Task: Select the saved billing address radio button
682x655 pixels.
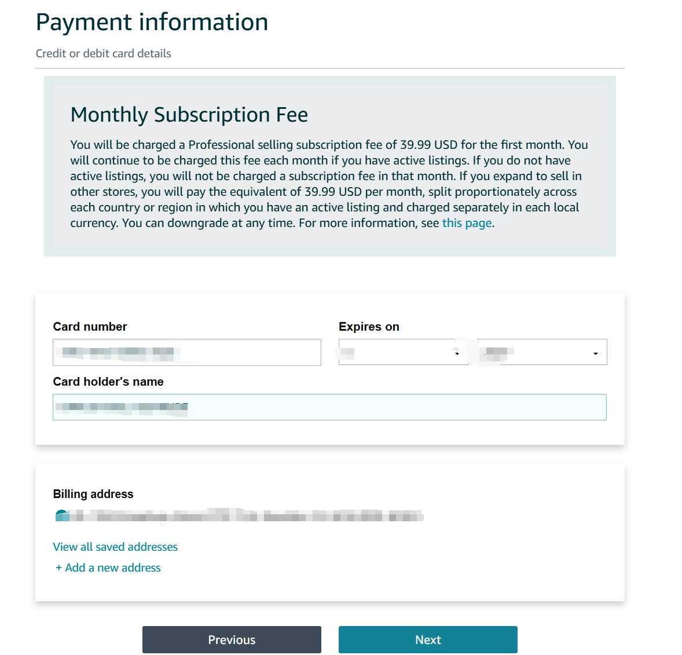Action: point(61,515)
